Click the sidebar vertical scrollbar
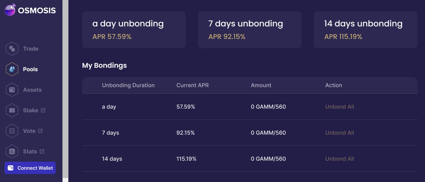The width and height of the screenshot is (425, 182). pyautogui.click(x=65, y=91)
